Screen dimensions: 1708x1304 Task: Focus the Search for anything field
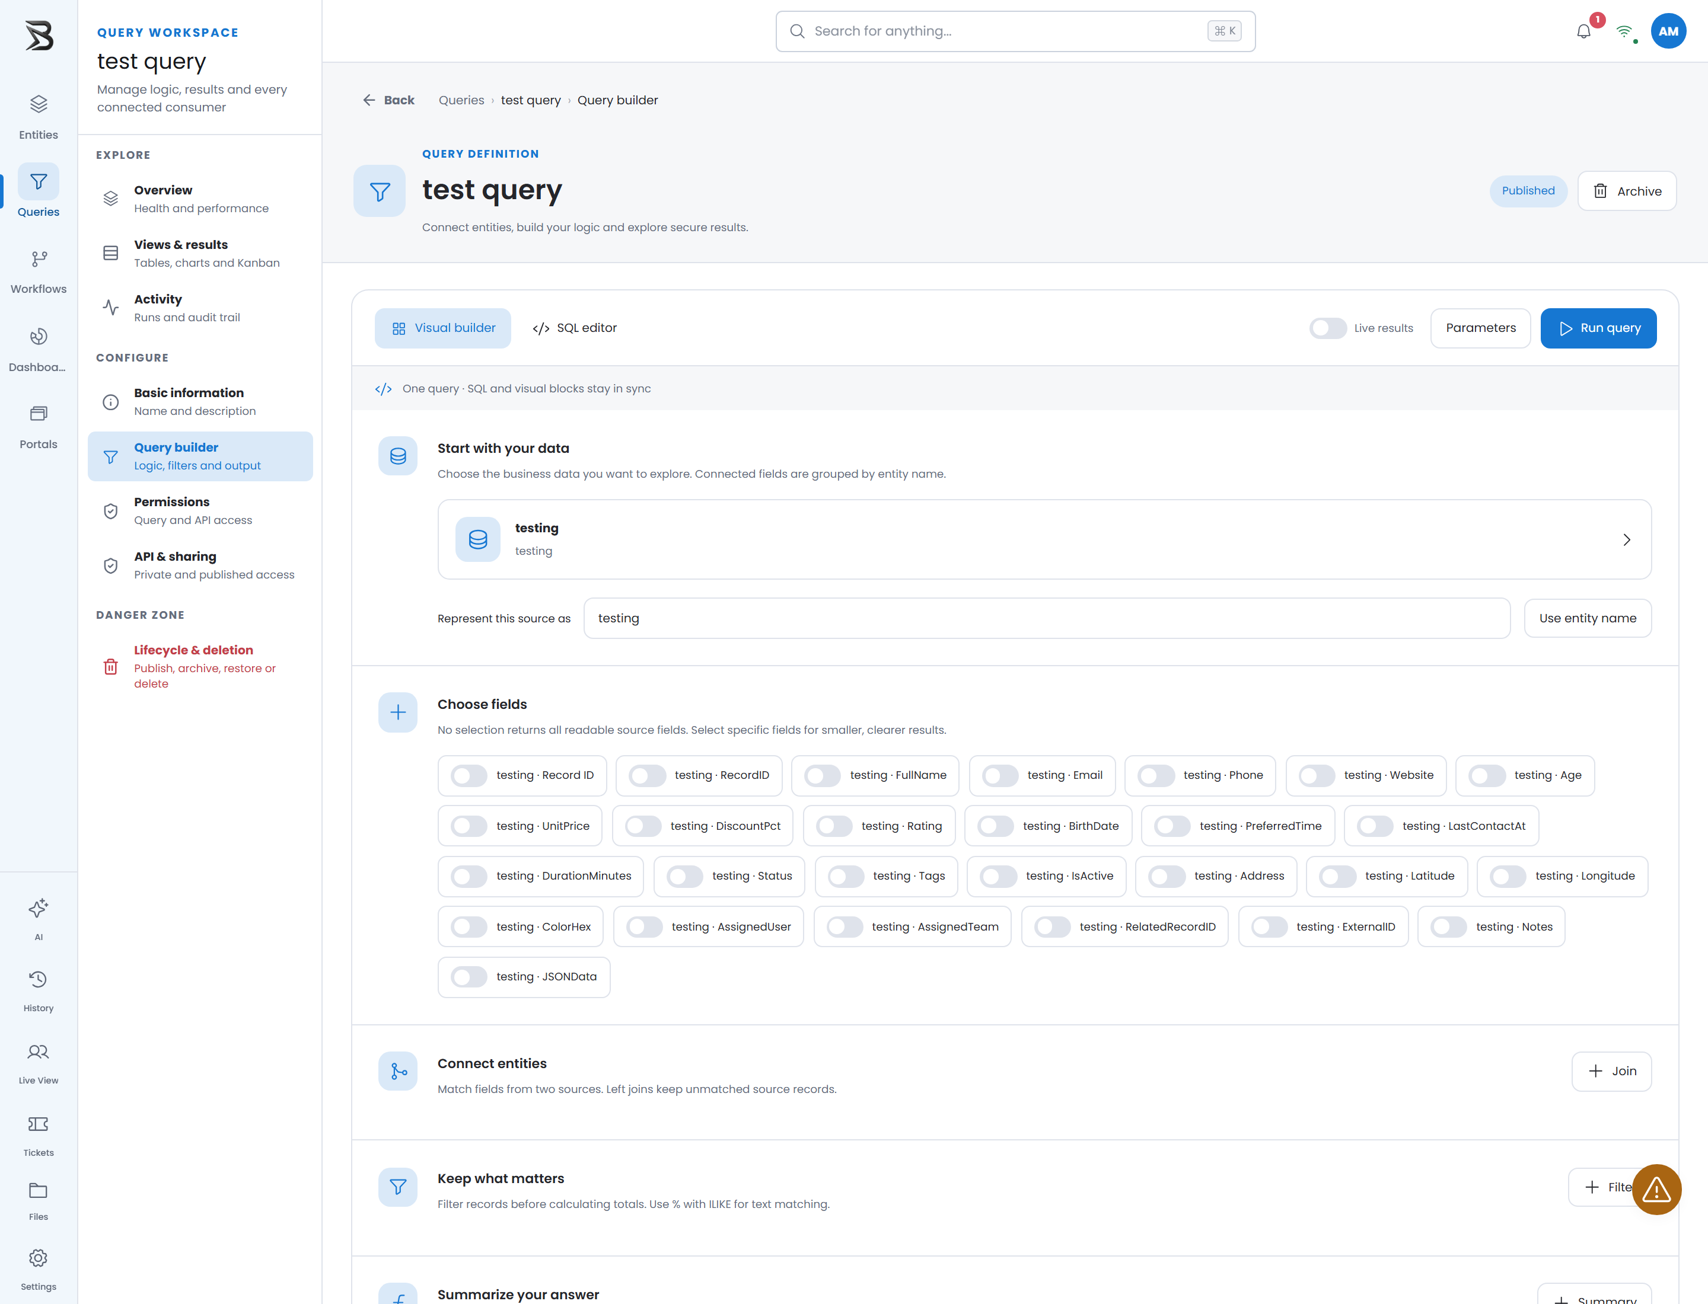tap(1015, 31)
